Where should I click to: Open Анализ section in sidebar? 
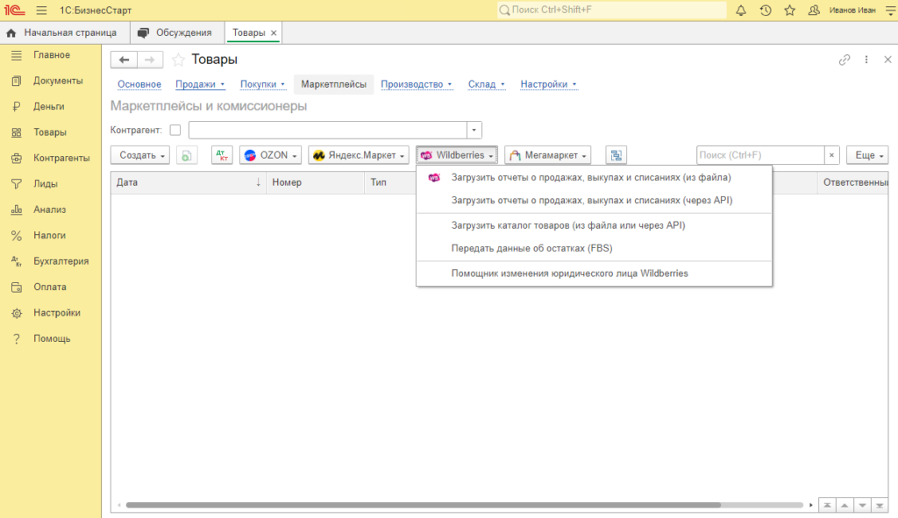(49, 209)
